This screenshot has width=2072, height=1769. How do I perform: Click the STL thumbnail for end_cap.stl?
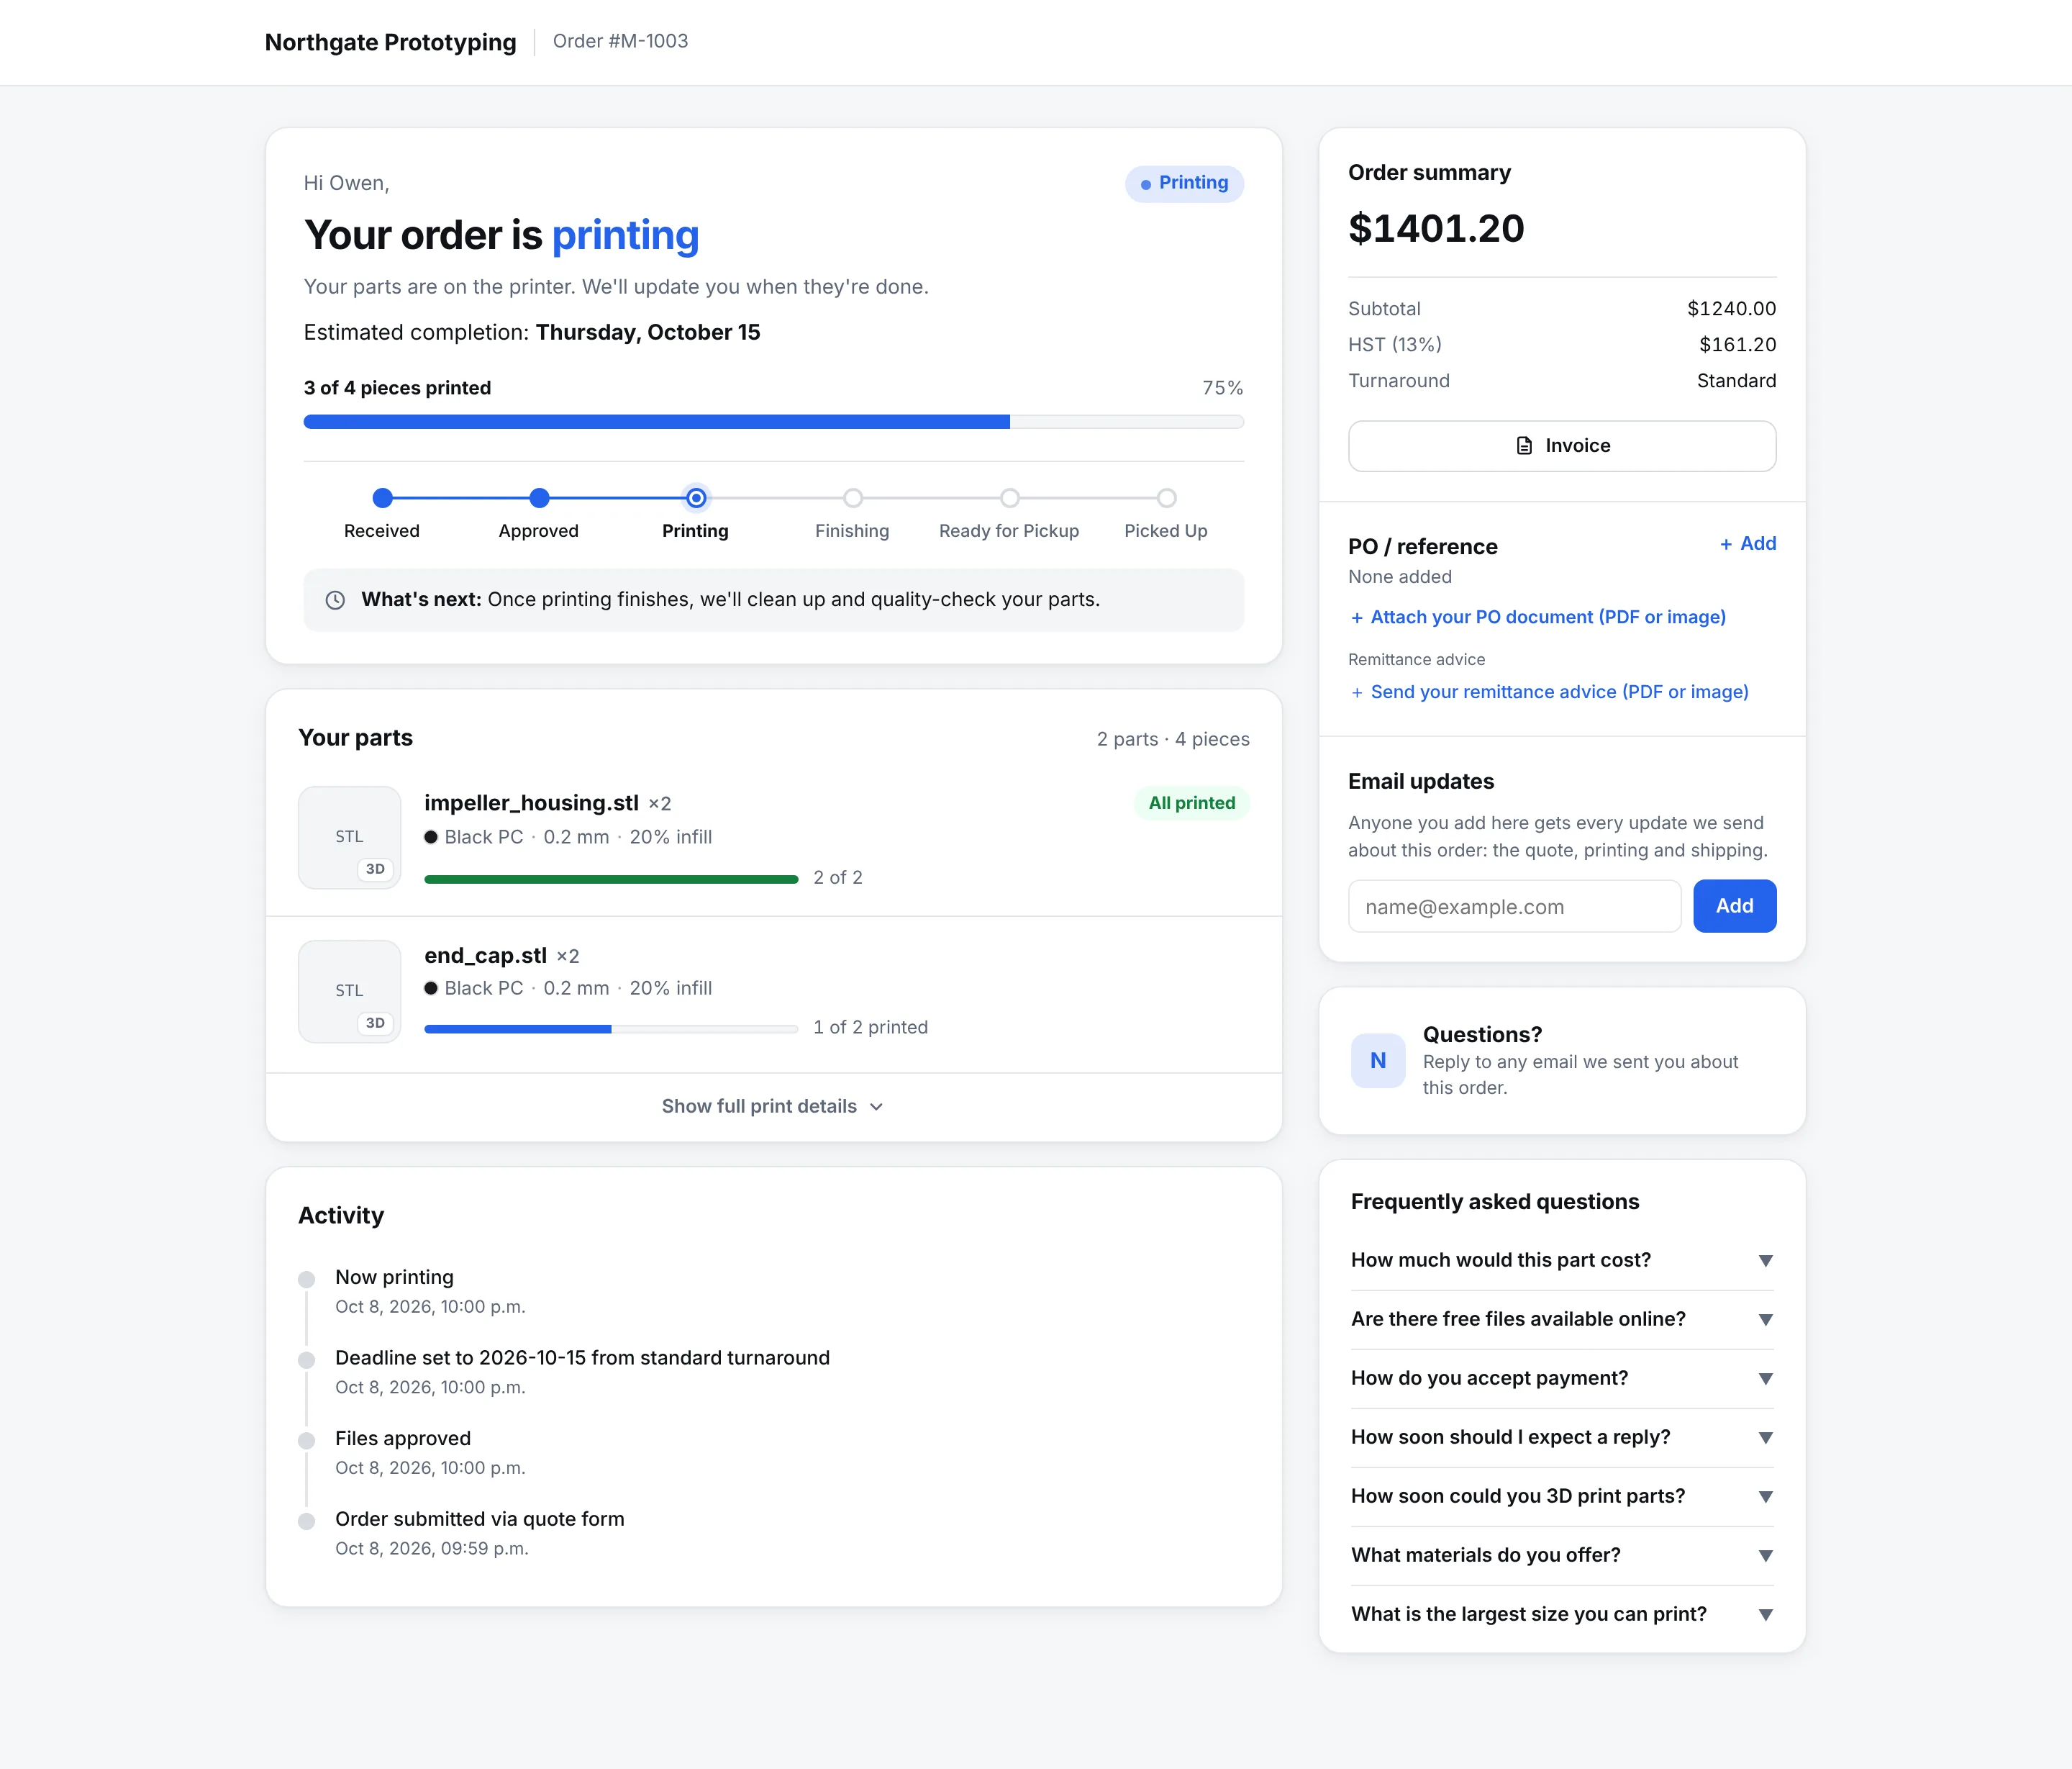point(349,992)
